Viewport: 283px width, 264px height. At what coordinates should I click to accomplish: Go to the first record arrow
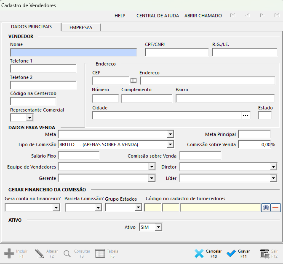tap(232, 16)
